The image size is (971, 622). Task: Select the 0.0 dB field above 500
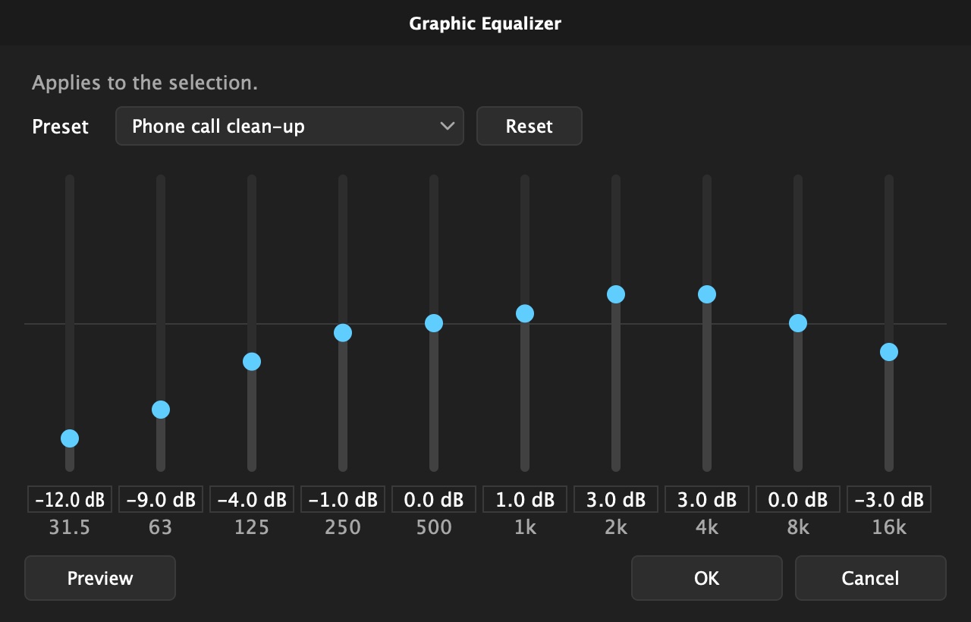(x=434, y=500)
